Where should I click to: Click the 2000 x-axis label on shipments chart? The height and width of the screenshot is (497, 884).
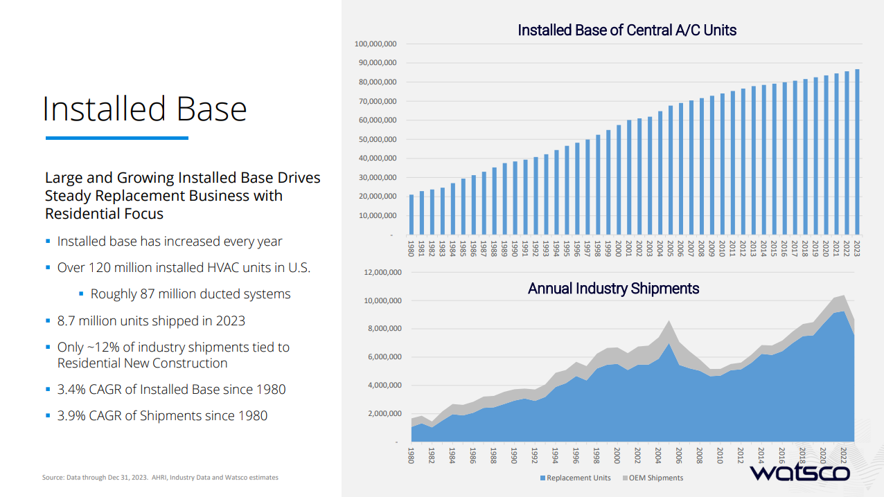point(617,456)
